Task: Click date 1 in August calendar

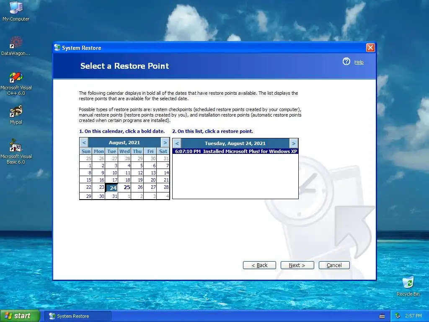Action: pos(85,165)
